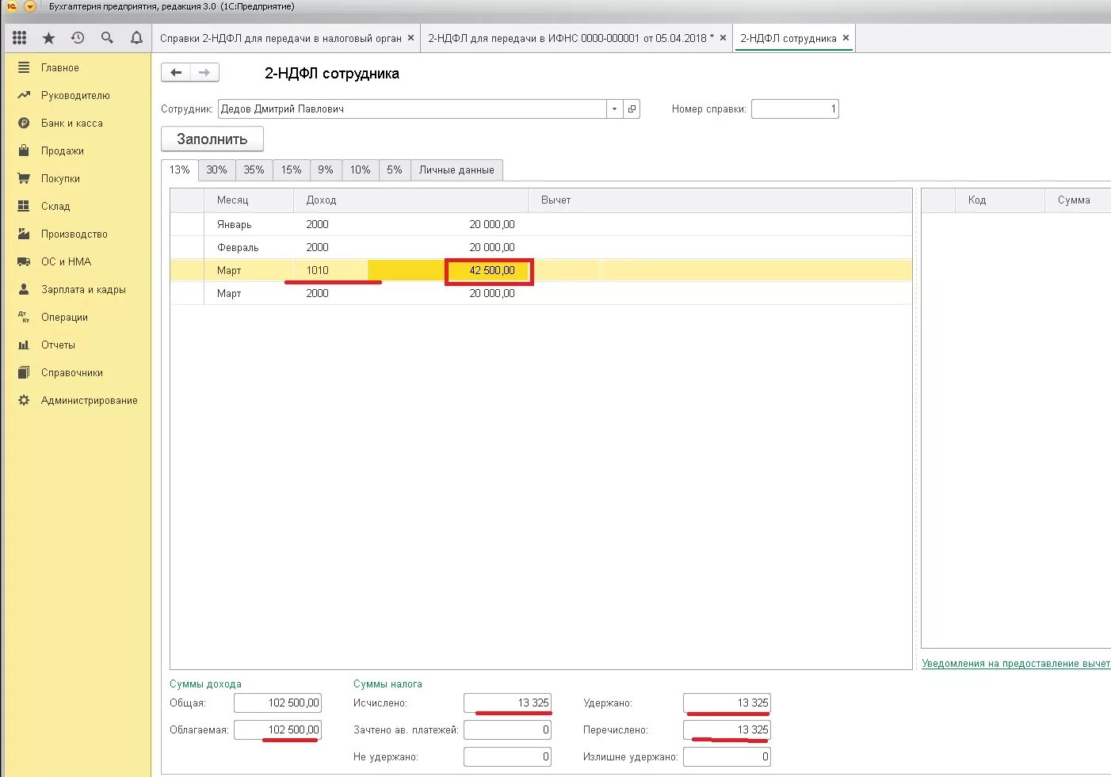Click the Операции icon

pyautogui.click(x=24, y=317)
